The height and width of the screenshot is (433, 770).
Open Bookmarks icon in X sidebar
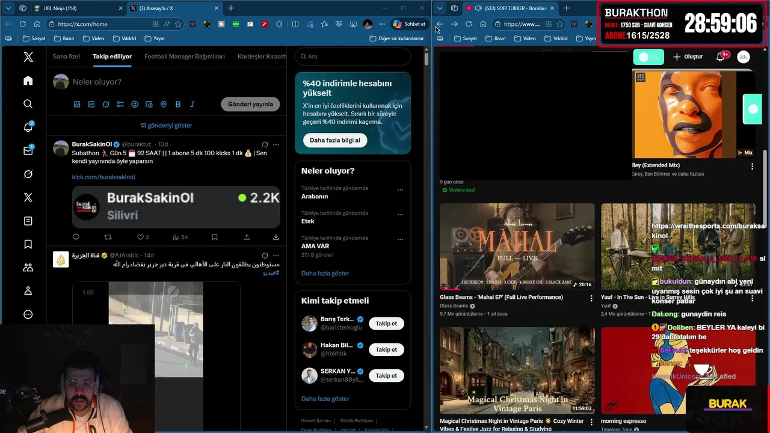[28, 244]
